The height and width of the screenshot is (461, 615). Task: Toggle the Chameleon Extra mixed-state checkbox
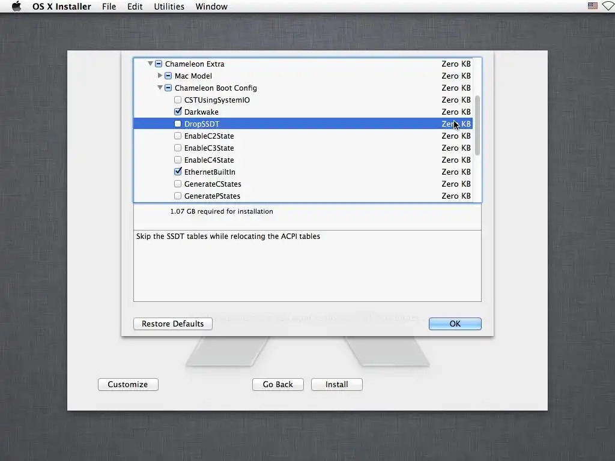(159, 64)
